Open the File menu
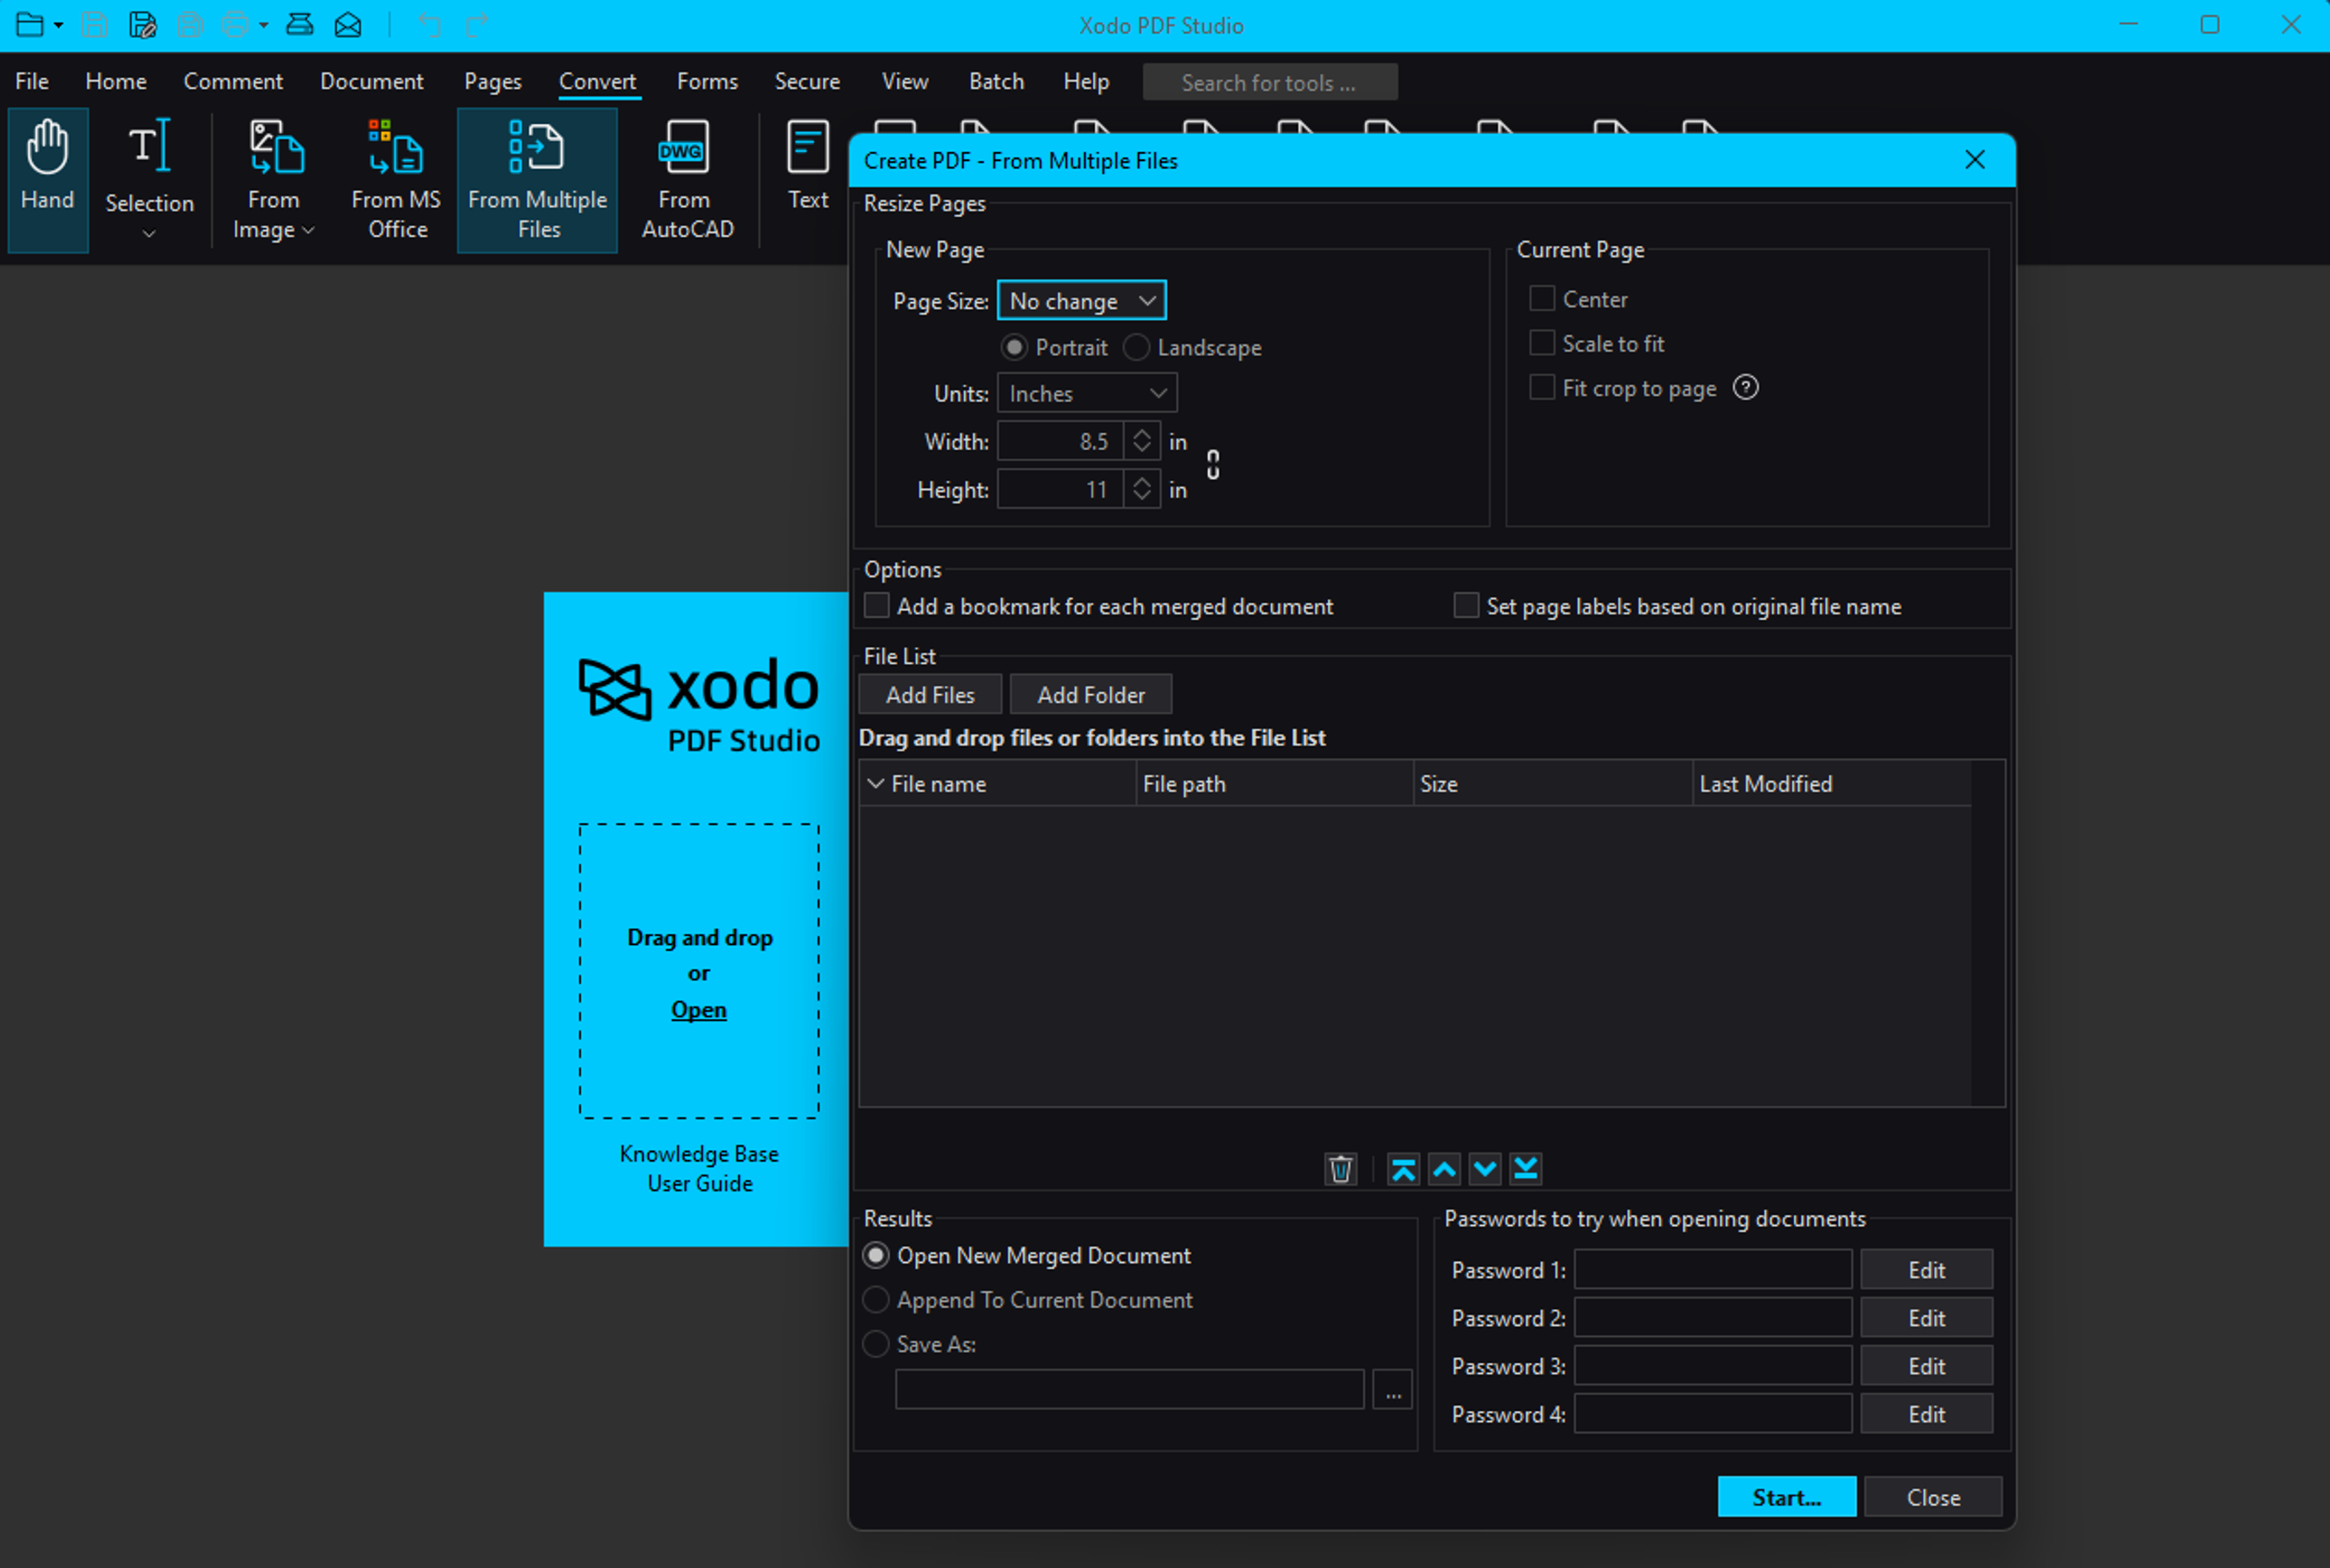 tap(32, 81)
